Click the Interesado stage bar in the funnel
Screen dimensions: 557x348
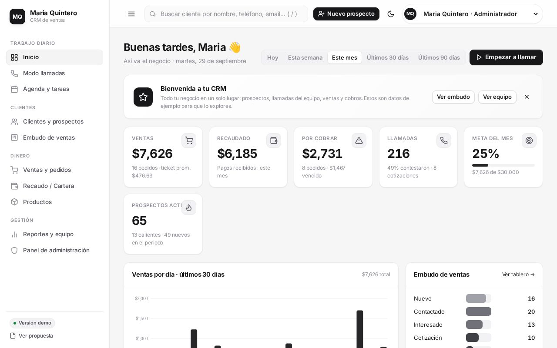tap(479, 325)
